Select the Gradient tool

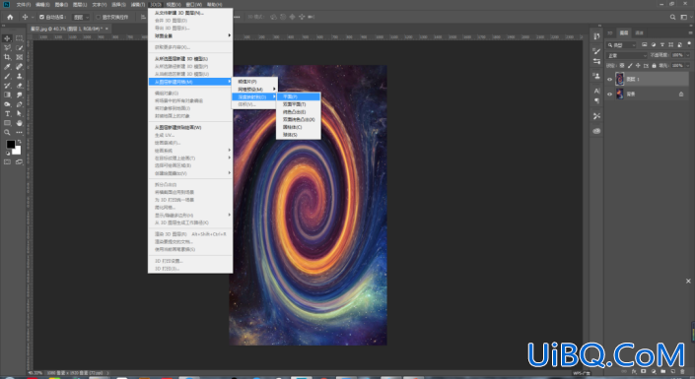7,95
